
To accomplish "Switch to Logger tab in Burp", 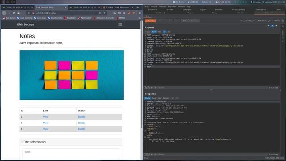I will [x=203, y=10].
